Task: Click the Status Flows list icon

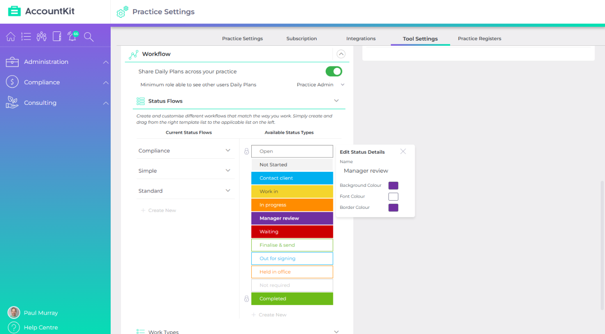Action: [141, 101]
